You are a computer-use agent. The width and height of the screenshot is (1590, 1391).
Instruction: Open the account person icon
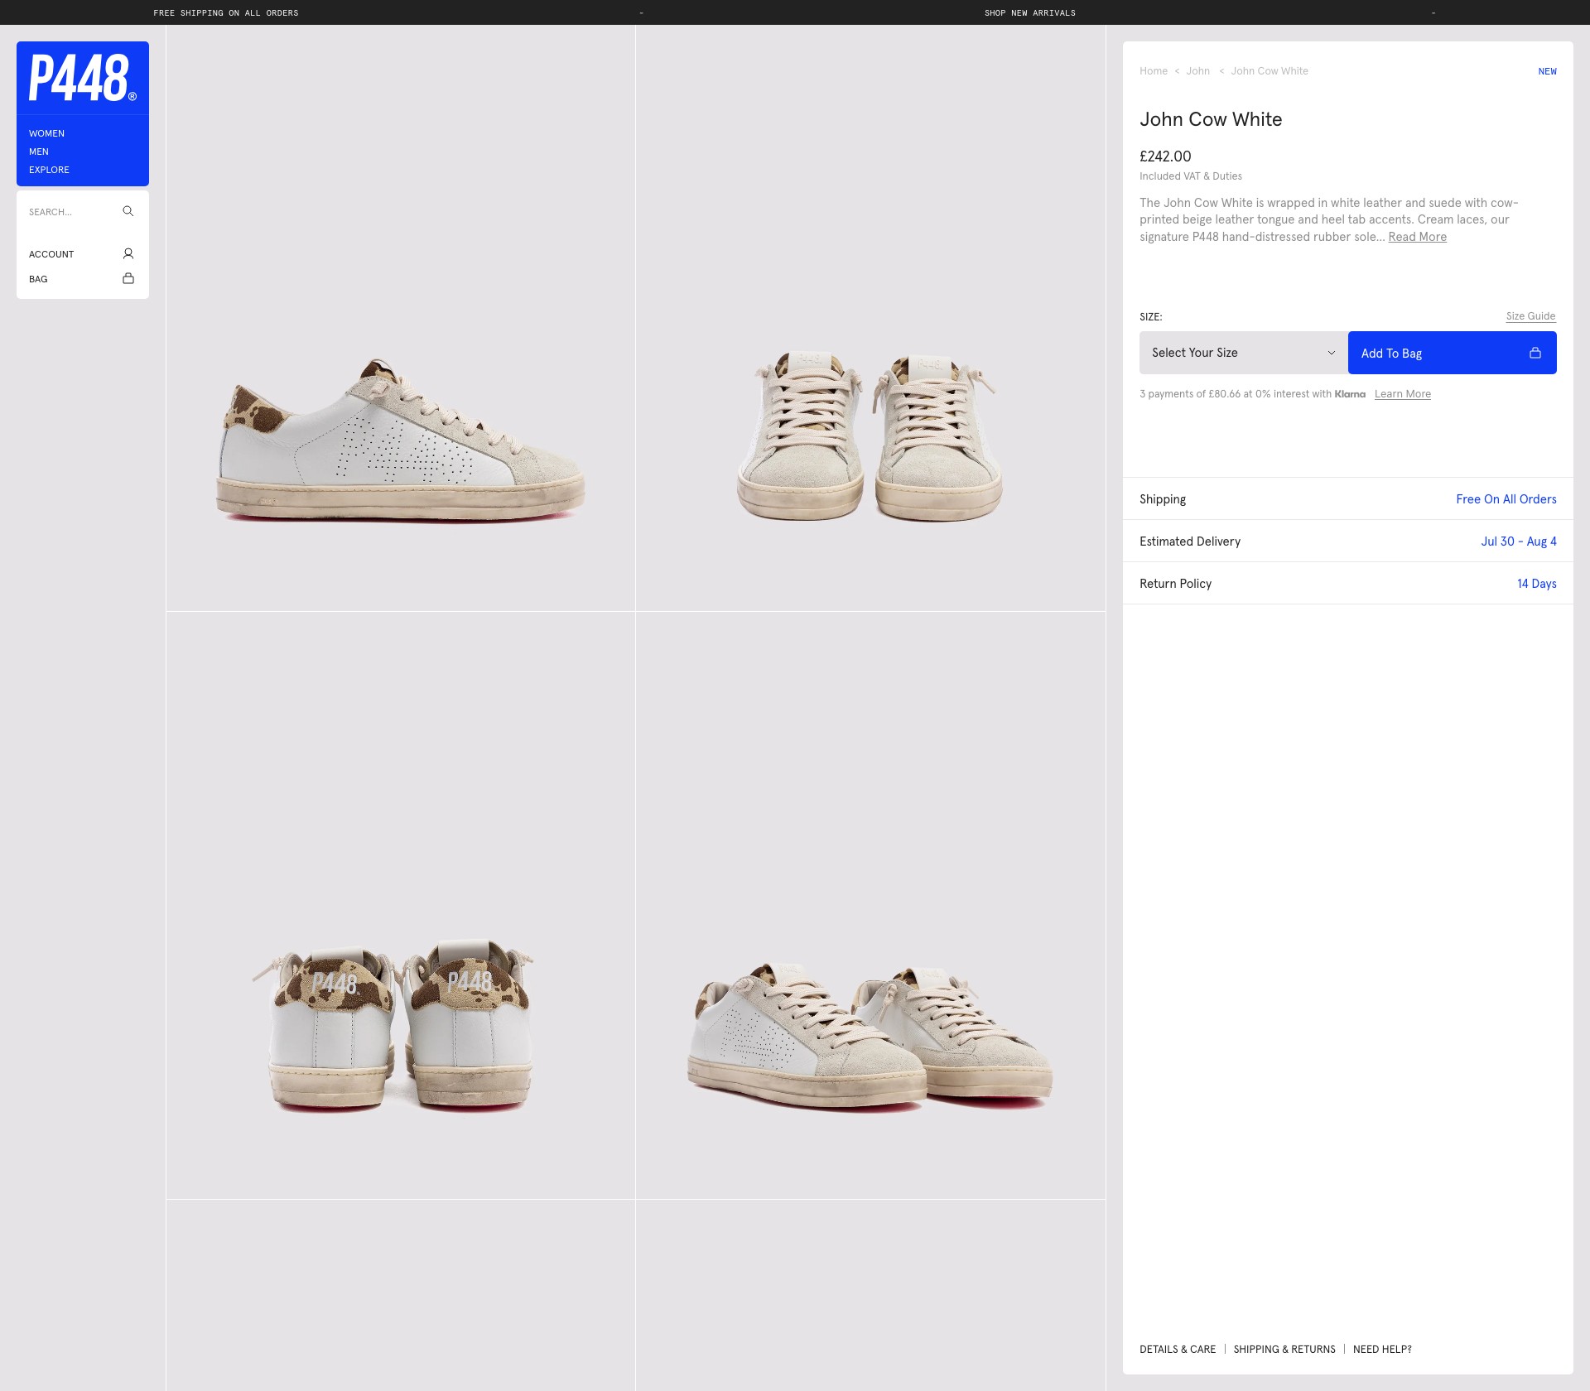pyautogui.click(x=128, y=253)
